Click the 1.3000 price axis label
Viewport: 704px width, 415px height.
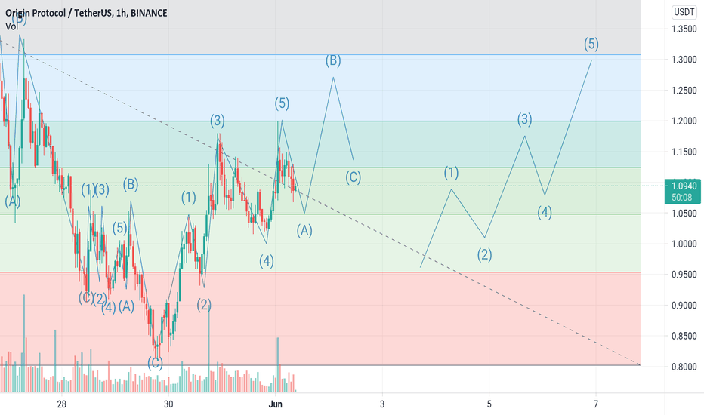point(684,60)
